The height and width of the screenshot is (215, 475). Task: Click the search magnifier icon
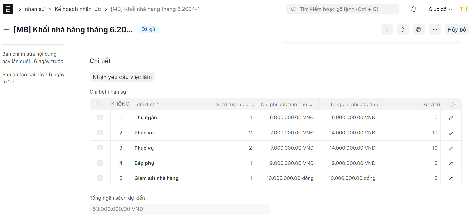pos(293,9)
